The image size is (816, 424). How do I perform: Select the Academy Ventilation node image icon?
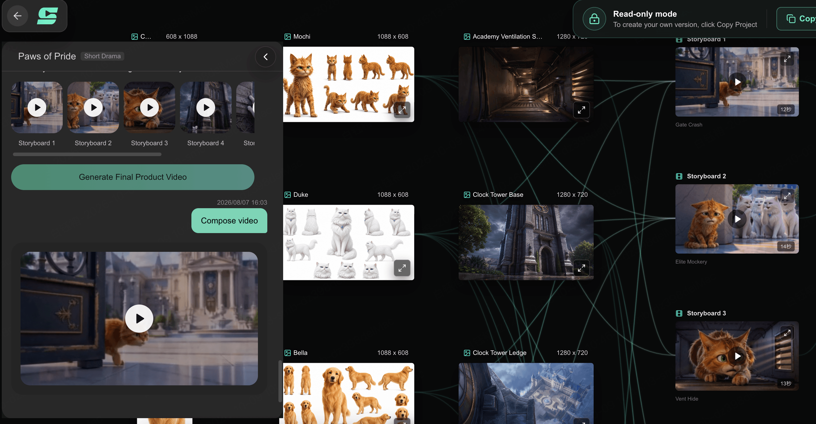pos(467,37)
